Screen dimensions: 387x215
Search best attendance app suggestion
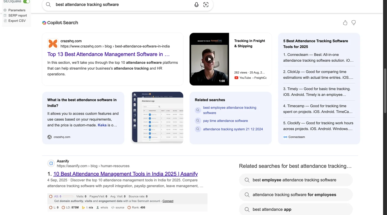(x=296, y=209)
